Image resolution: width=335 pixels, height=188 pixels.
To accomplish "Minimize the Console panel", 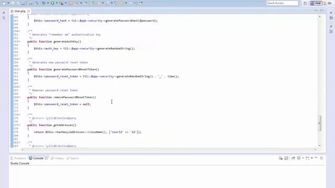I will [316, 158].
